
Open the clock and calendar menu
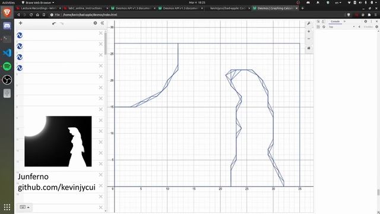pyautogui.click(x=197, y=2)
